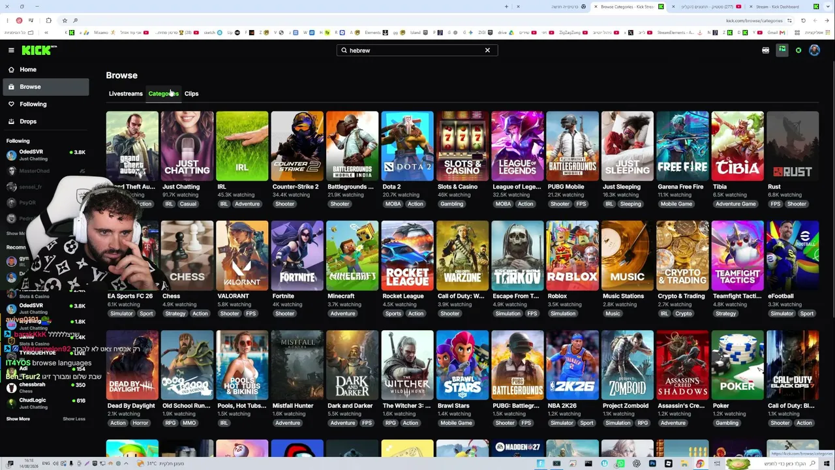The width and height of the screenshot is (835, 470).
Task: Click the 'Roblox' title link
Action: [x=557, y=296]
